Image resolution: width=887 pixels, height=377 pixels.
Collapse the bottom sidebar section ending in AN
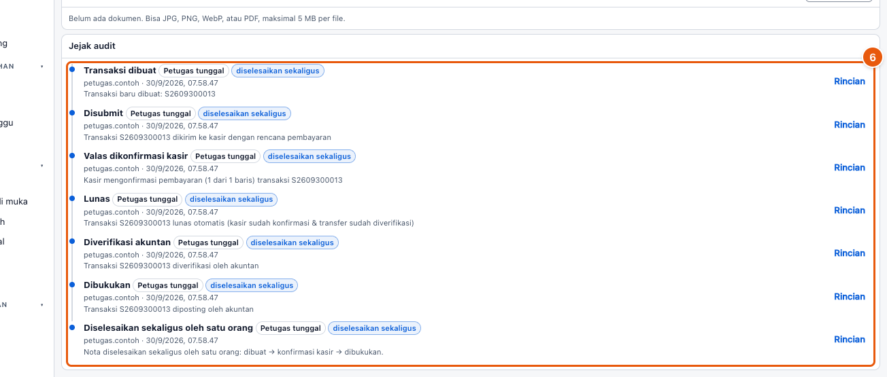42,305
